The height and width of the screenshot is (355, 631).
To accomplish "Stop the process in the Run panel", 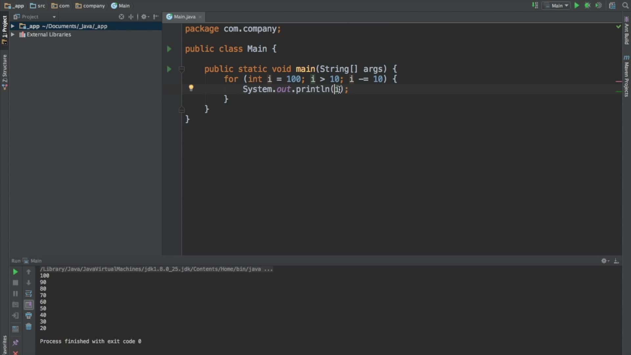I will (15, 283).
